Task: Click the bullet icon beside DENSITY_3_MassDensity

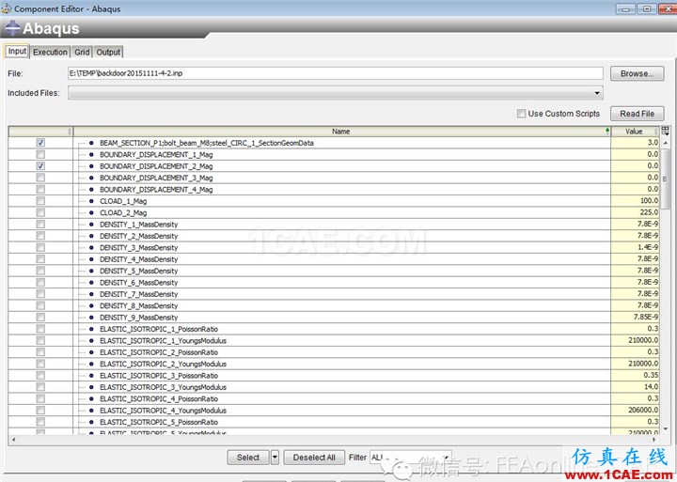Action: (91, 248)
